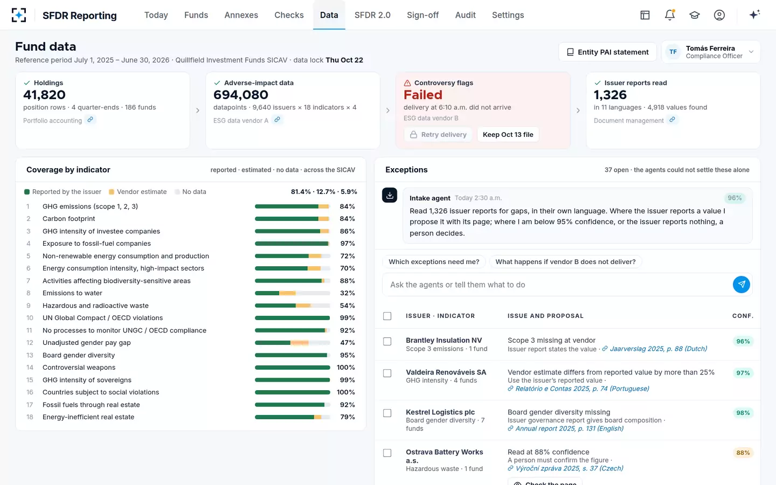
Task: Open Výroční zpráva 2025 Czech link
Action: tap(565, 468)
